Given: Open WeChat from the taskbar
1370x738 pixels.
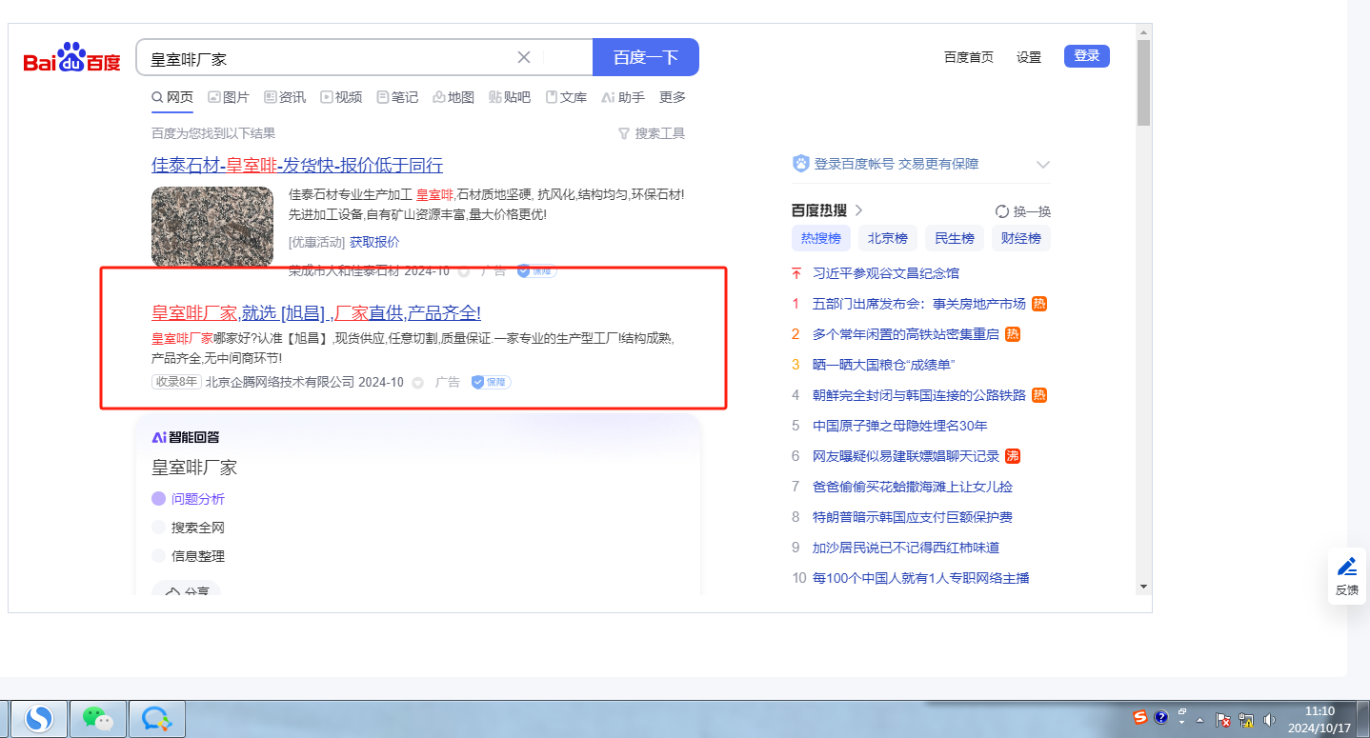Looking at the screenshot, I should click(98, 718).
